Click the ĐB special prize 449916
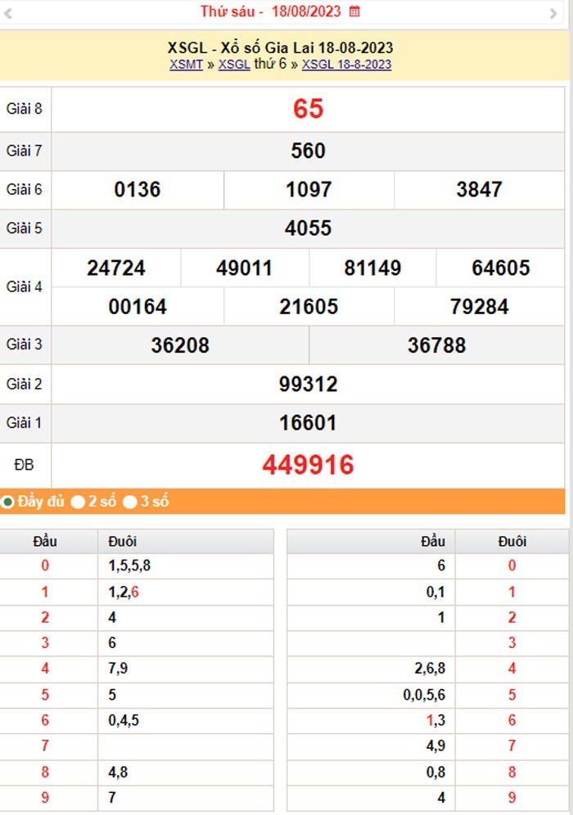The width and height of the screenshot is (573, 815). point(308,466)
